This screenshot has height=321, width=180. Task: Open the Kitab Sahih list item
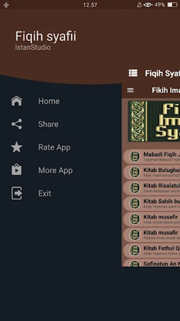152,203
